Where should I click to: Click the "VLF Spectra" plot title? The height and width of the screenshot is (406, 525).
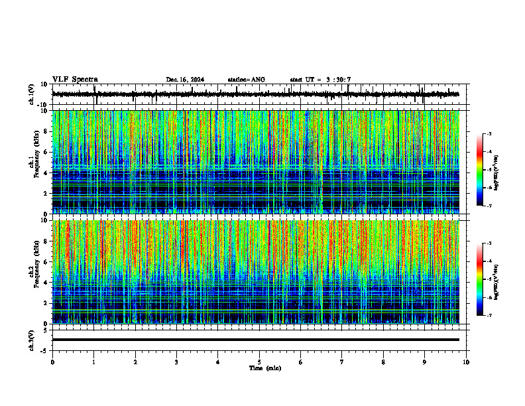point(75,80)
